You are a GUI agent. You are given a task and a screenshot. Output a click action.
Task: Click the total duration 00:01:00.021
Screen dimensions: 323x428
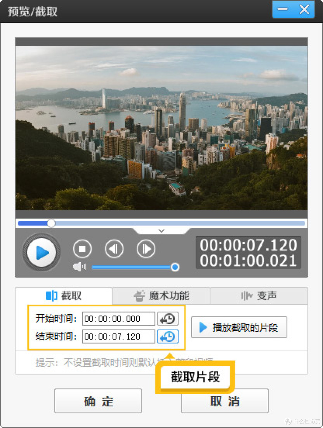click(x=248, y=260)
